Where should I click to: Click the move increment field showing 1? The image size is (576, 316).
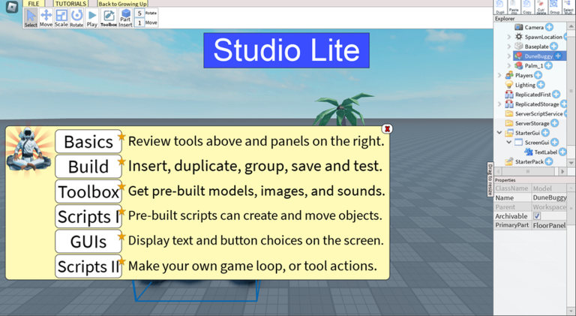click(x=139, y=23)
